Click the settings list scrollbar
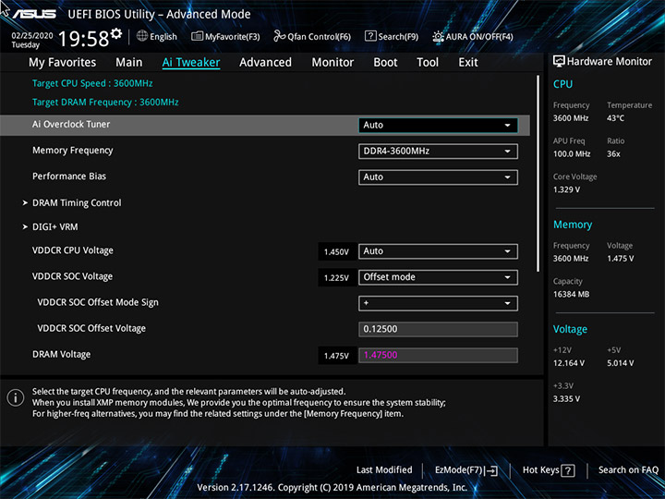This screenshot has width=665, height=499. 538,174
